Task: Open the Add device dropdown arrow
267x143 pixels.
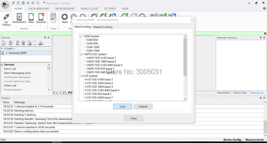Action: (x=31, y=26)
